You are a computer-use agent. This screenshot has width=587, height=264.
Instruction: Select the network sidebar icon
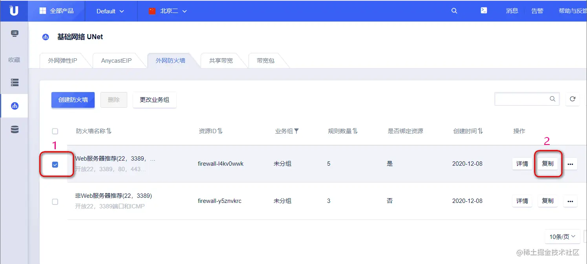coord(15,106)
